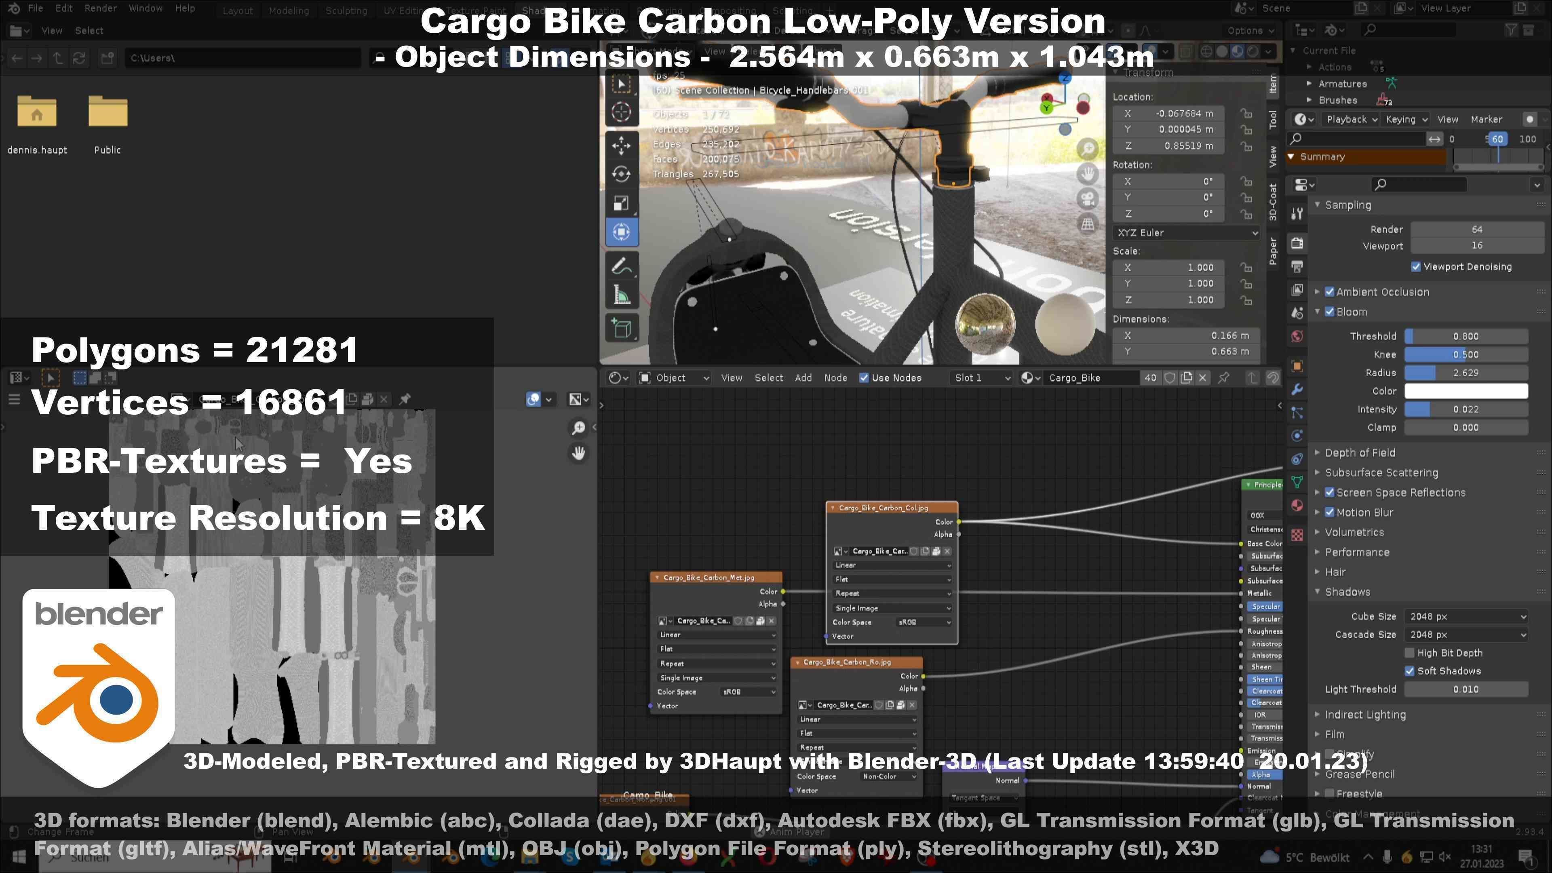Adjust Bloom Threshold slider
This screenshot has height=873, width=1552.
point(1466,337)
